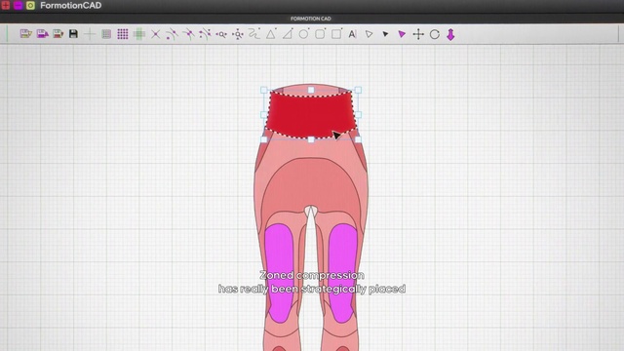Click the left magenta thigh compression panel
This screenshot has width=624, height=351.
(280, 273)
